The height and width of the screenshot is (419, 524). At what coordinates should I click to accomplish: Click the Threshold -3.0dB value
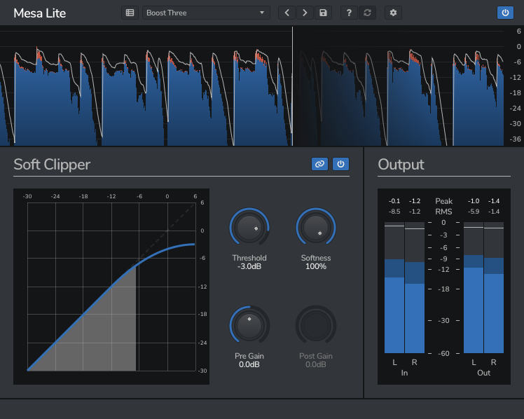pyautogui.click(x=249, y=267)
